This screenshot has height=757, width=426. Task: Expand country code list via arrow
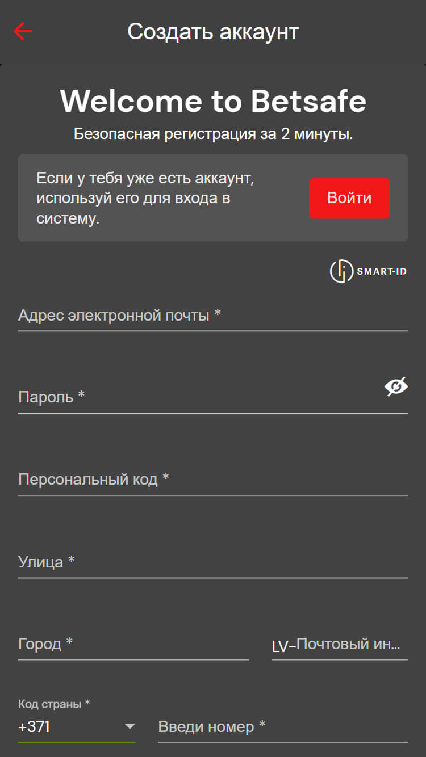coord(130,727)
